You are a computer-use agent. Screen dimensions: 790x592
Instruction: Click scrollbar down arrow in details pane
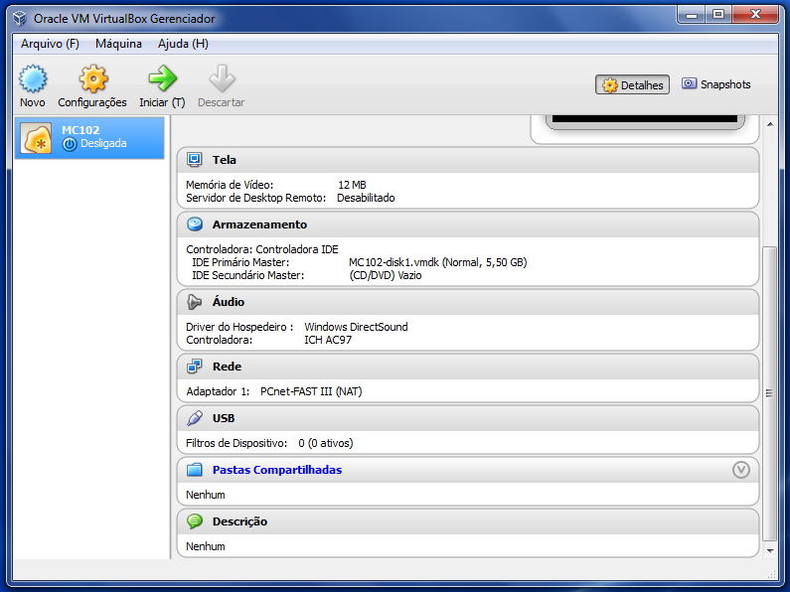pyautogui.click(x=770, y=550)
